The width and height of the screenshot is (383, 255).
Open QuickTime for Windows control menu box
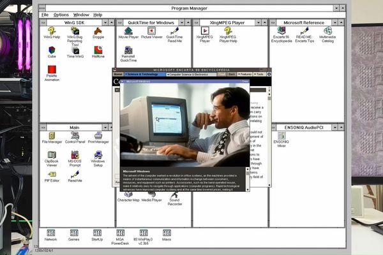click(x=120, y=23)
